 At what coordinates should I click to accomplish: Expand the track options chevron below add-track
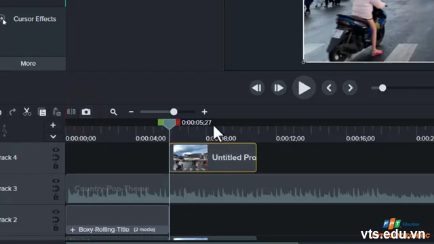click(53, 137)
